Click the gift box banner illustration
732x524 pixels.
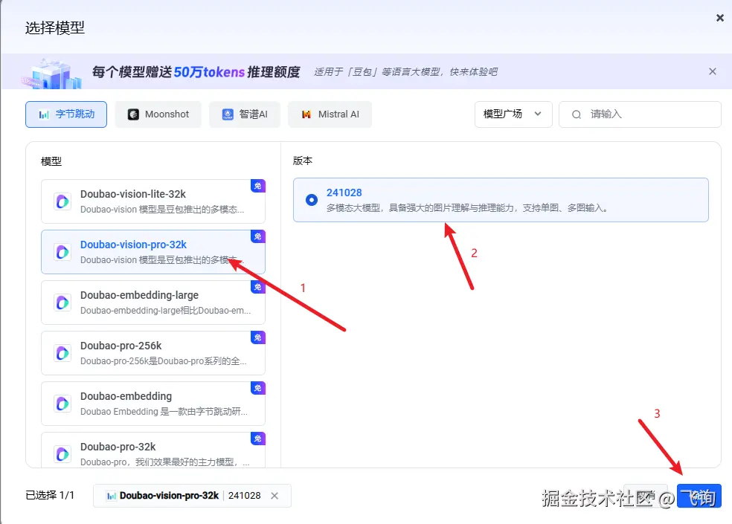[52, 74]
